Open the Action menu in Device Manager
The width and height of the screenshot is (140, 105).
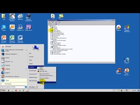52,22
